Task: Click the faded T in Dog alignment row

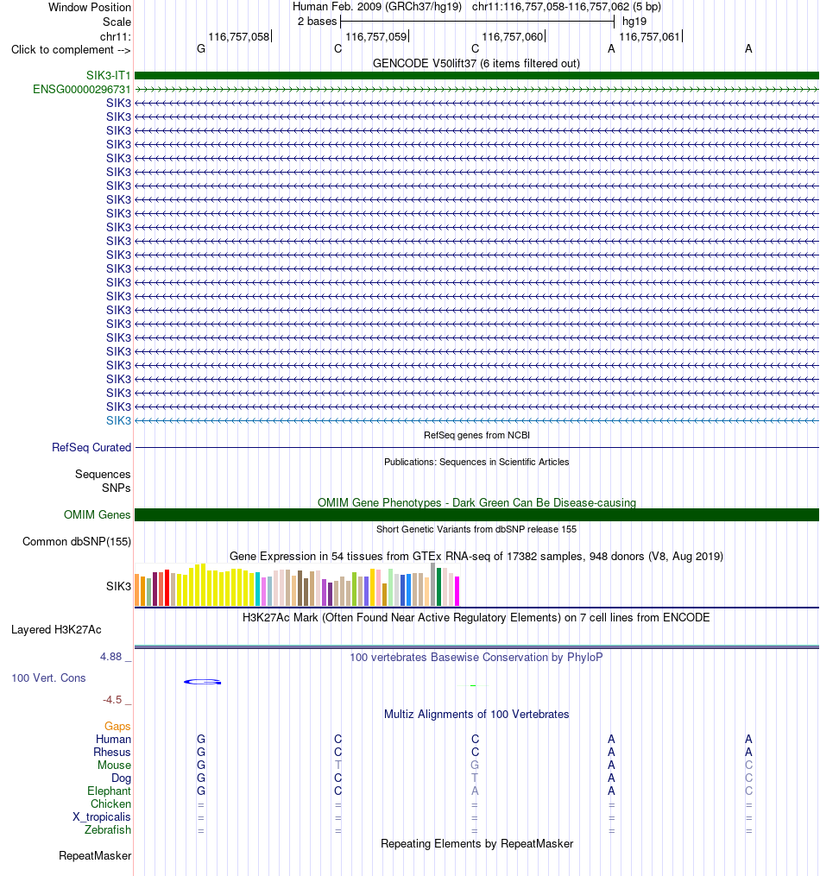Action: pos(475,778)
